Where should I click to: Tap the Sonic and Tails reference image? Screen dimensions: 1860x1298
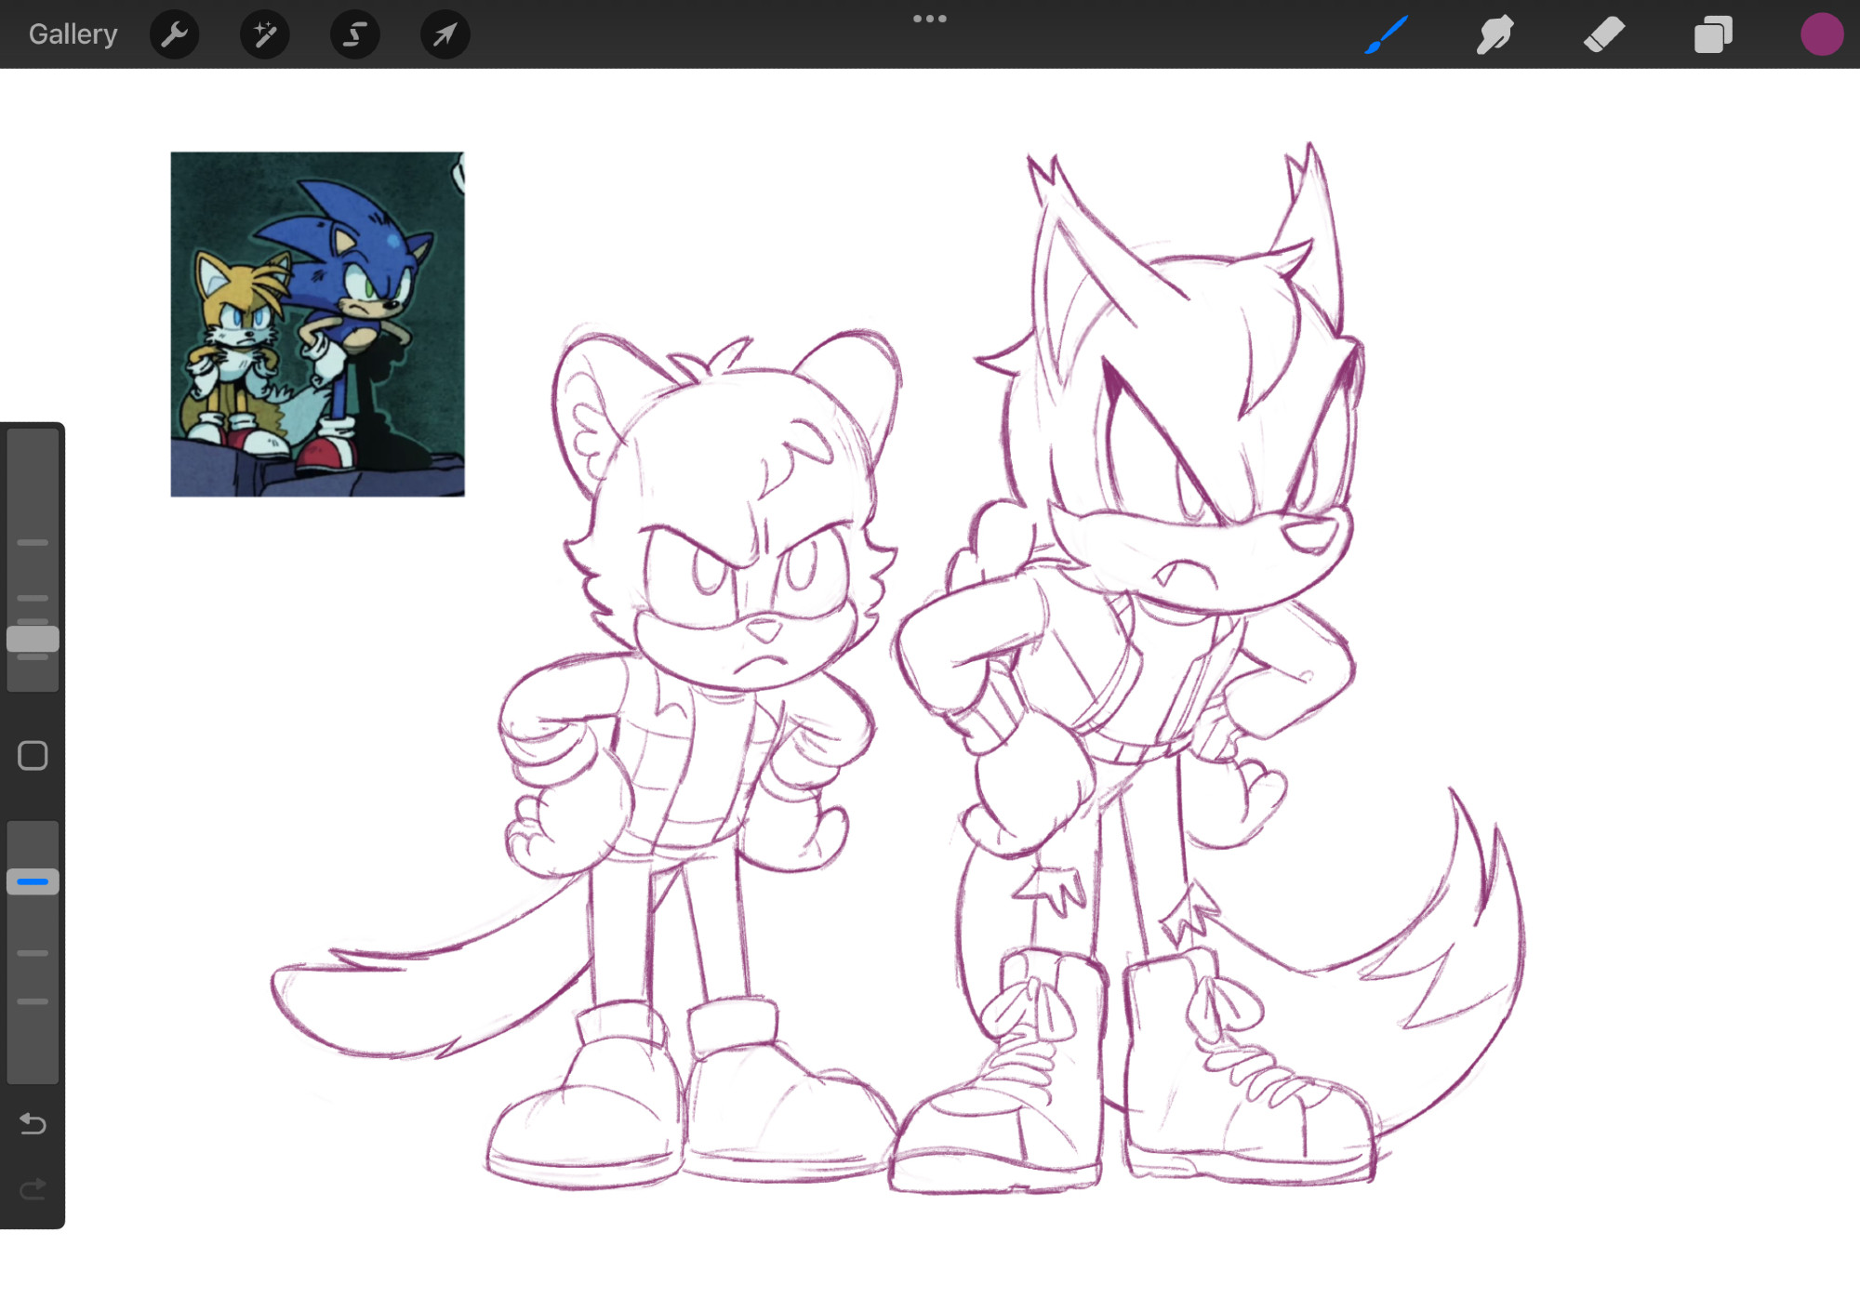point(317,324)
